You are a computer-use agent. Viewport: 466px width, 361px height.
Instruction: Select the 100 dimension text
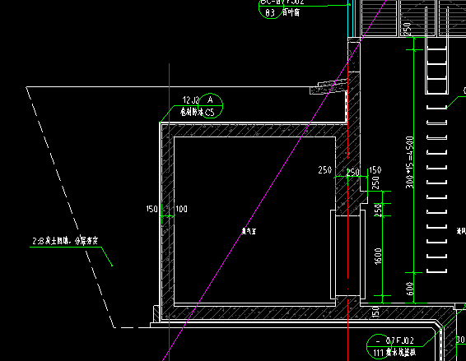click(x=181, y=209)
